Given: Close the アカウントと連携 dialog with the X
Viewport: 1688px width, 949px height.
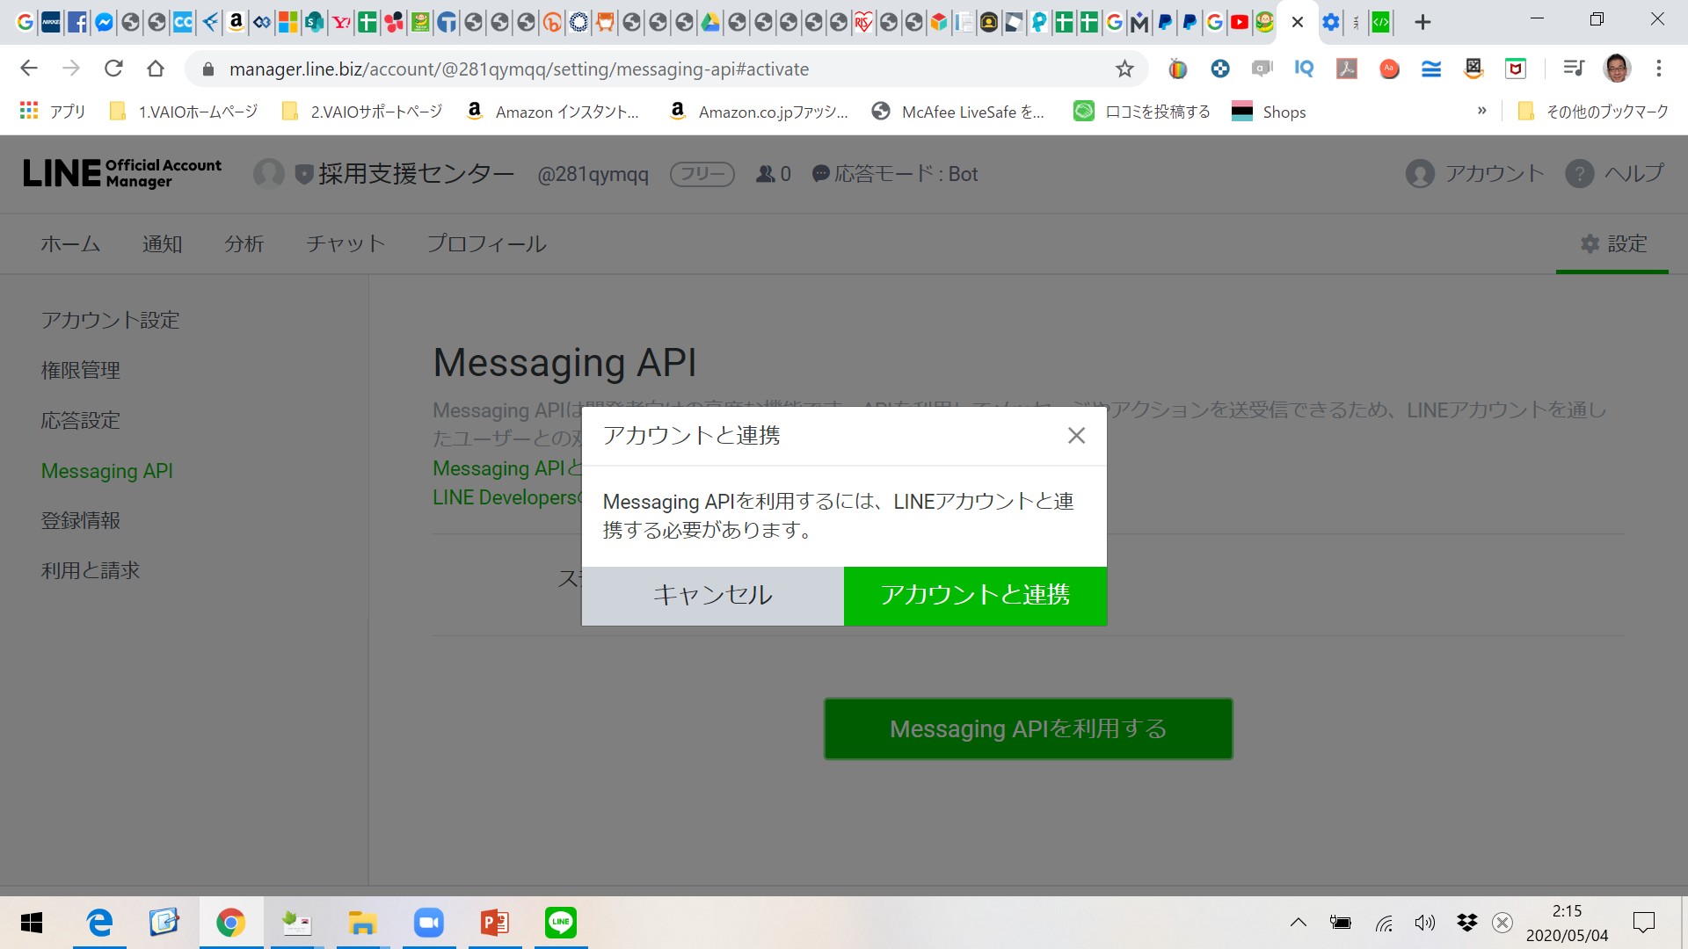Looking at the screenshot, I should (1076, 436).
